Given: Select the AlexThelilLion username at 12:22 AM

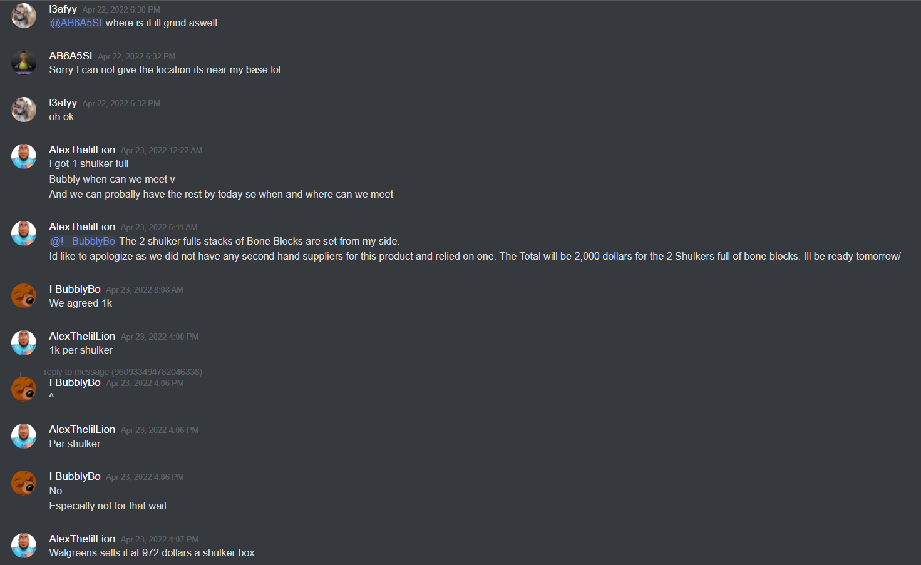Looking at the screenshot, I should click(82, 150).
